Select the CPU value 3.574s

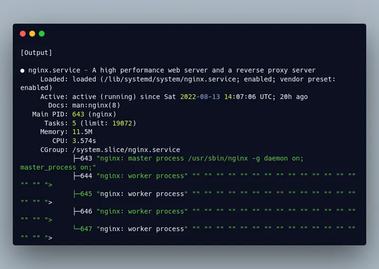[84, 141]
